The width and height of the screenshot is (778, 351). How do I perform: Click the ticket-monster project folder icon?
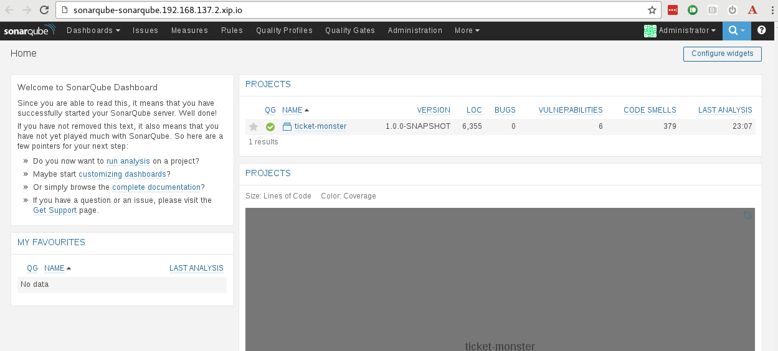click(x=287, y=127)
